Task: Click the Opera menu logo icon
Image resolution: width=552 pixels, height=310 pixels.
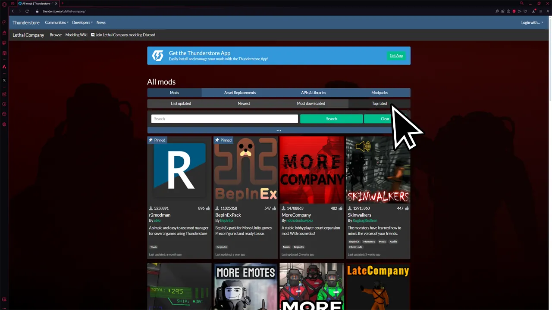Action: [x=4, y=4]
